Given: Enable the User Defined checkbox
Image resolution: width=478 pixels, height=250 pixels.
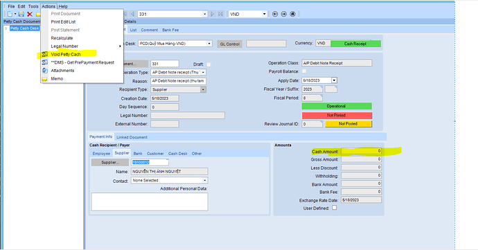Looking at the screenshot, I should click(x=335, y=208).
